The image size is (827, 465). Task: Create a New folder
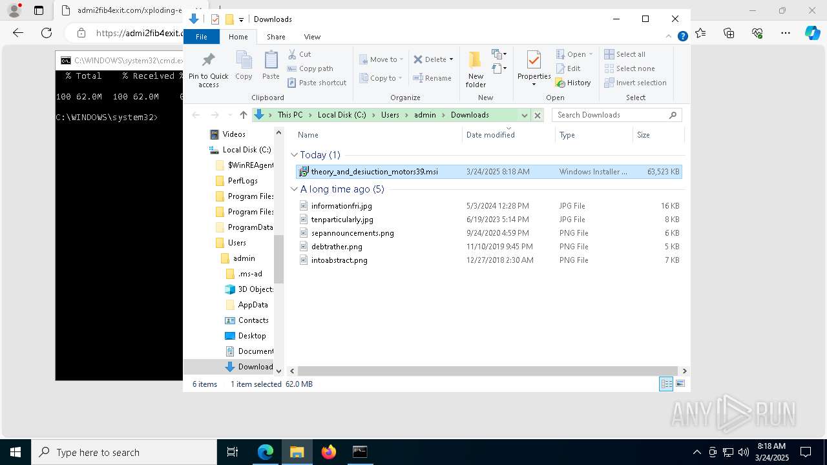pos(476,69)
